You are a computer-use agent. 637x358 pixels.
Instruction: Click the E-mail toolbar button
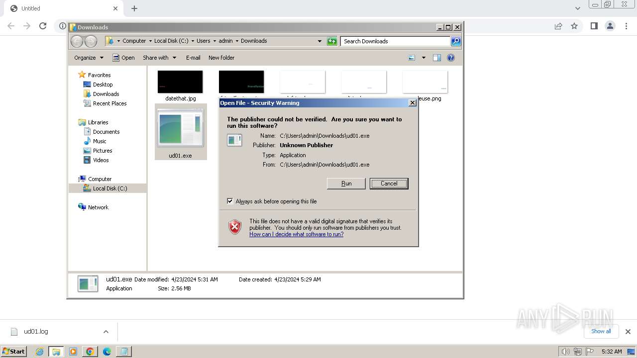point(193,58)
